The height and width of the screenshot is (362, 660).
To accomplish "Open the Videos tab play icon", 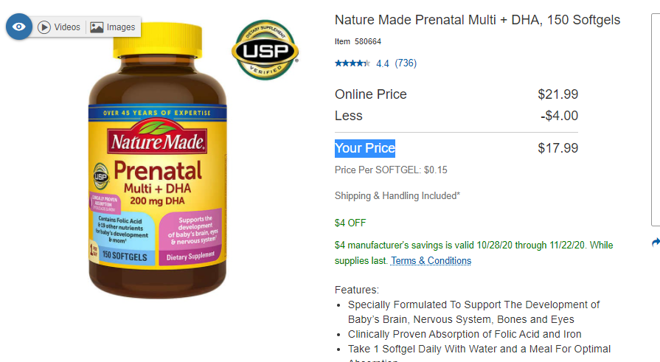I will (44, 27).
